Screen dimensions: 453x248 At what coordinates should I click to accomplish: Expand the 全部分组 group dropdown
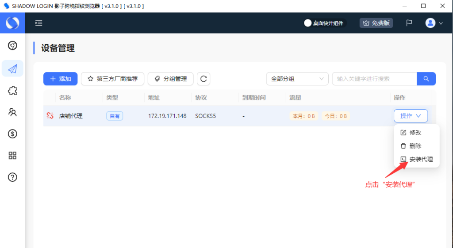(297, 79)
